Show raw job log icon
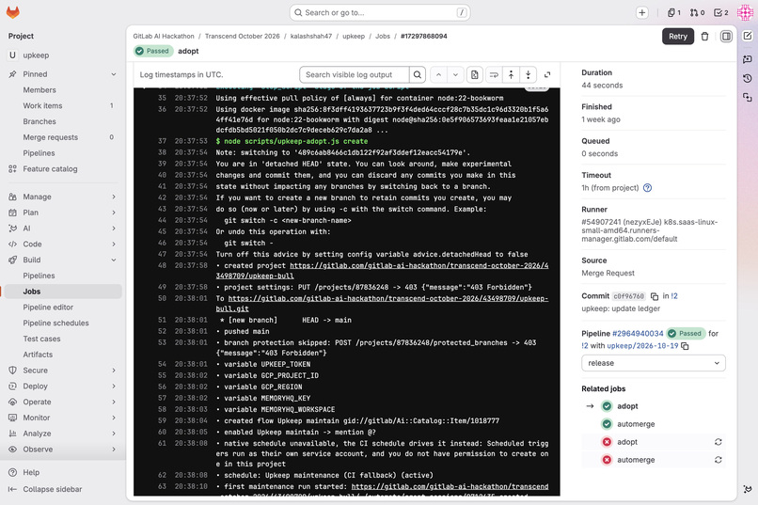 (475, 75)
